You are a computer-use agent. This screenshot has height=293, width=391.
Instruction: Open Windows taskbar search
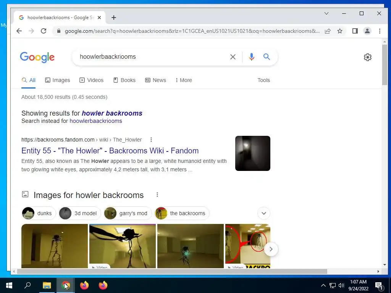tap(27, 285)
